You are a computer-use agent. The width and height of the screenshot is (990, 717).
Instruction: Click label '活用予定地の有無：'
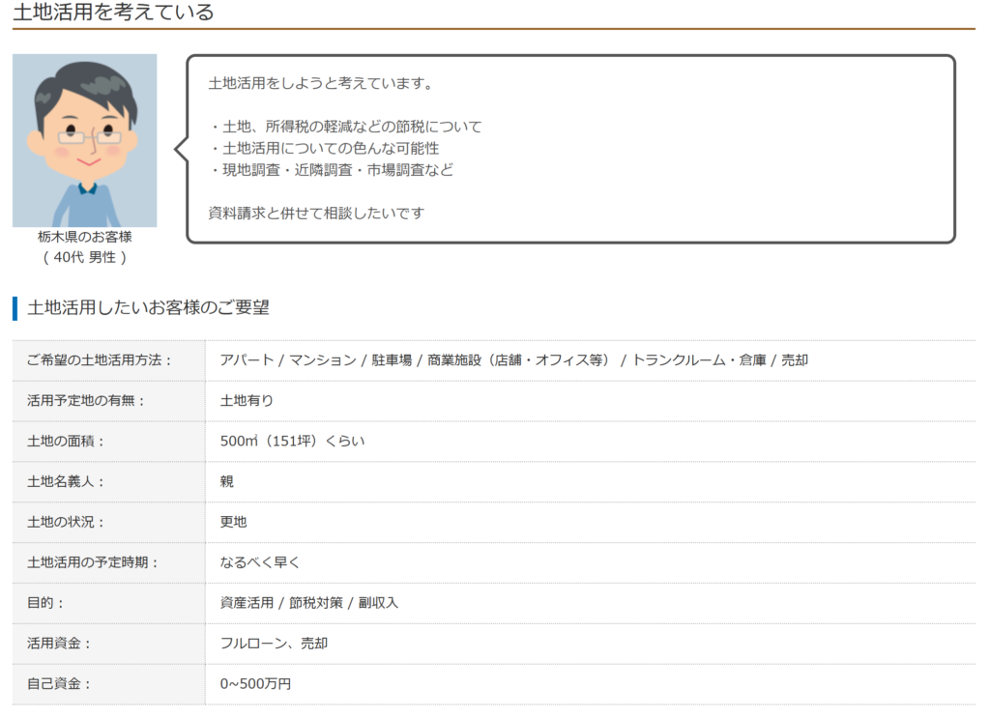[86, 401]
